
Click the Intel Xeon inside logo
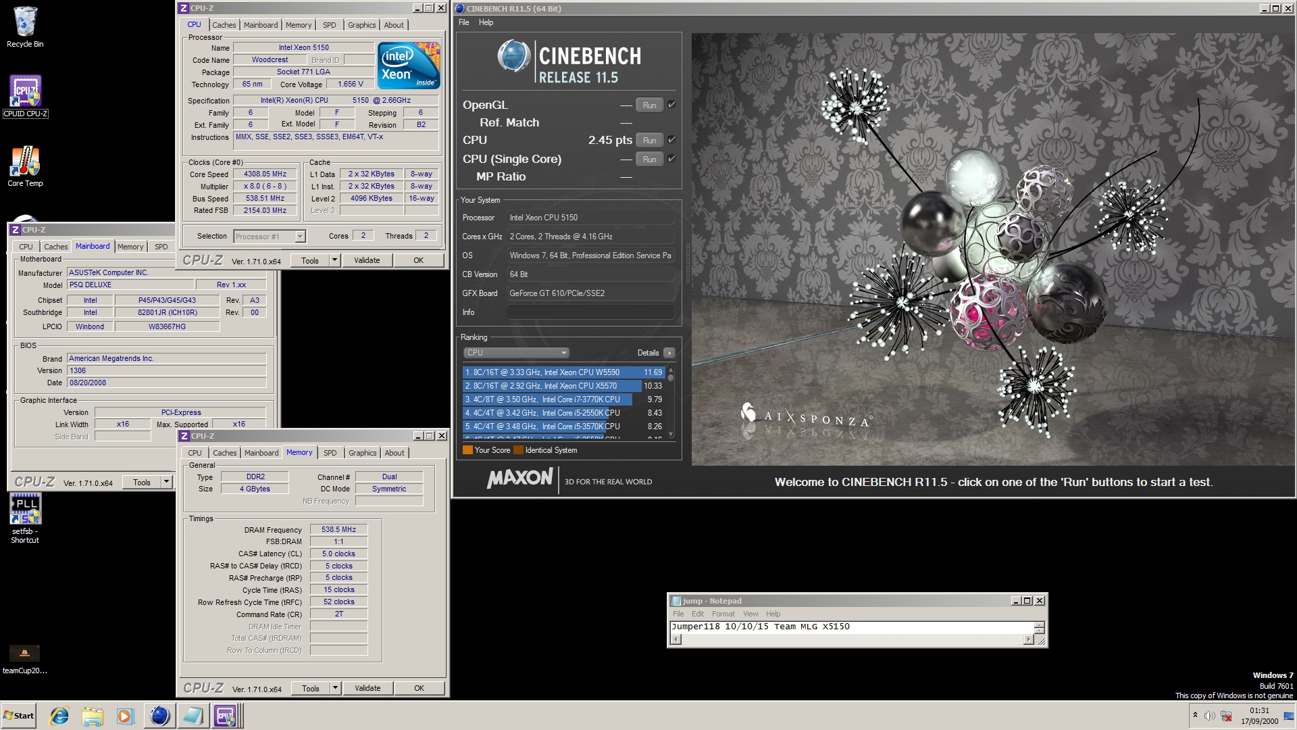(x=409, y=65)
